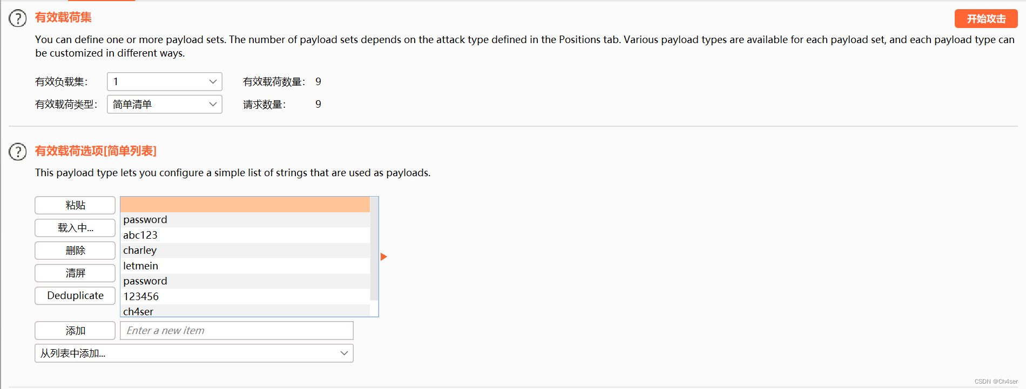Image resolution: width=1026 pixels, height=389 pixels.
Task: Click the Enter a new item input field
Action: coord(236,330)
